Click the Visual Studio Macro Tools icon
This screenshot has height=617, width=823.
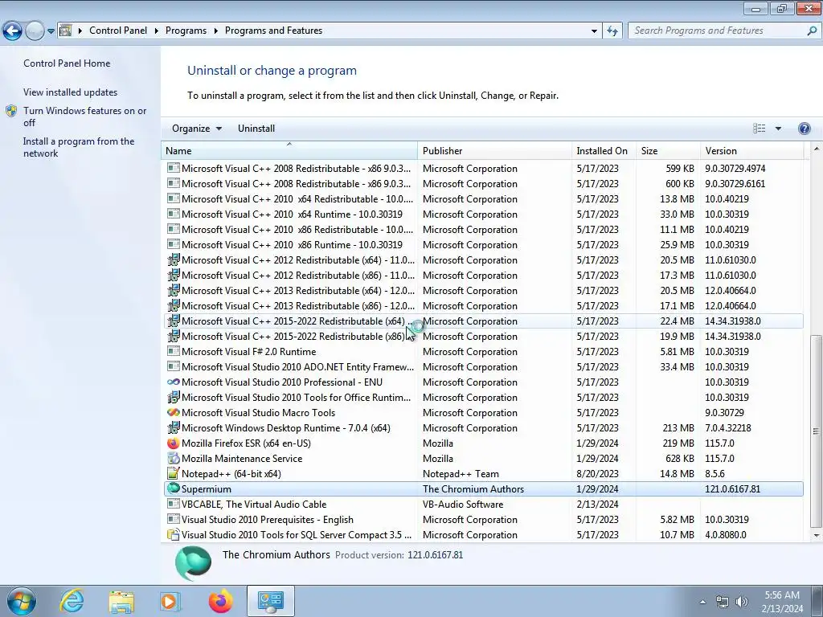coord(174,413)
